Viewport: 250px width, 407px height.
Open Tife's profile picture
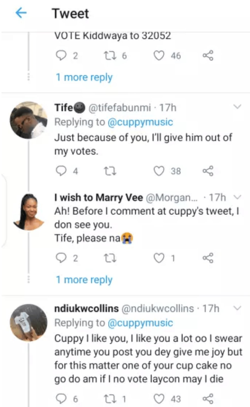(28, 120)
